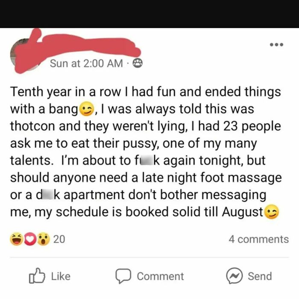Open the three-dot post options menu

click(x=276, y=44)
